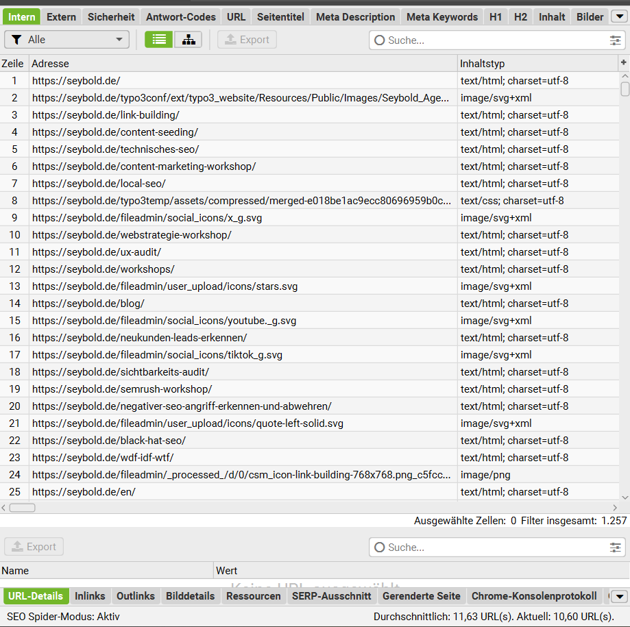Open the URL tab
The width and height of the screenshot is (630, 627).
click(236, 17)
